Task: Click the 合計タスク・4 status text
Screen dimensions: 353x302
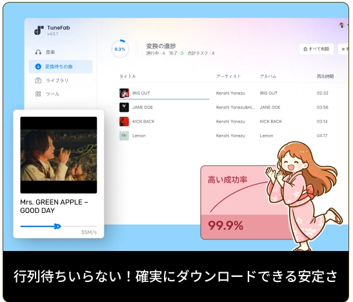Action: click(201, 54)
